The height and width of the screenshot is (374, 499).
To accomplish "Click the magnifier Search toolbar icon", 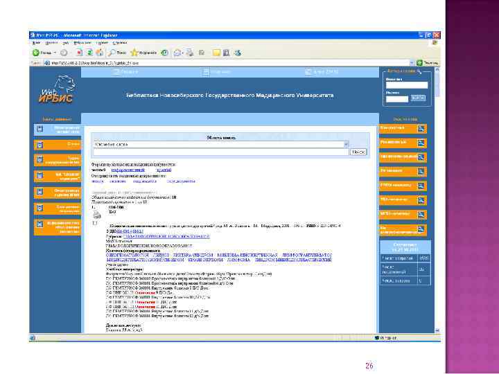I will (x=112, y=53).
